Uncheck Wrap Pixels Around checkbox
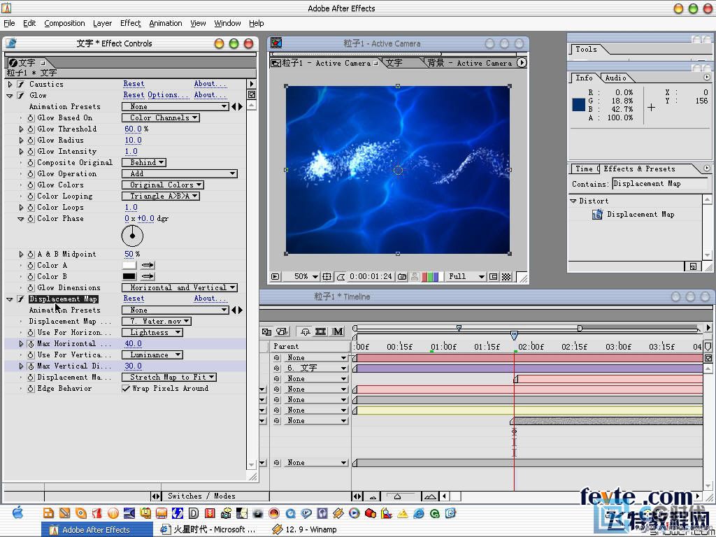716x537 pixels. point(126,389)
